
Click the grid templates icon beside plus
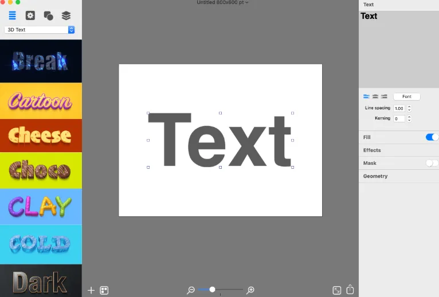pos(104,290)
